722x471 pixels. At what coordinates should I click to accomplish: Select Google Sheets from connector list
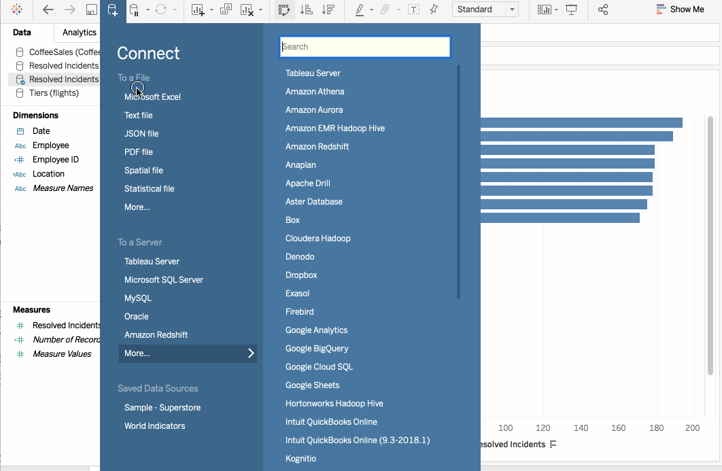click(x=312, y=385)
